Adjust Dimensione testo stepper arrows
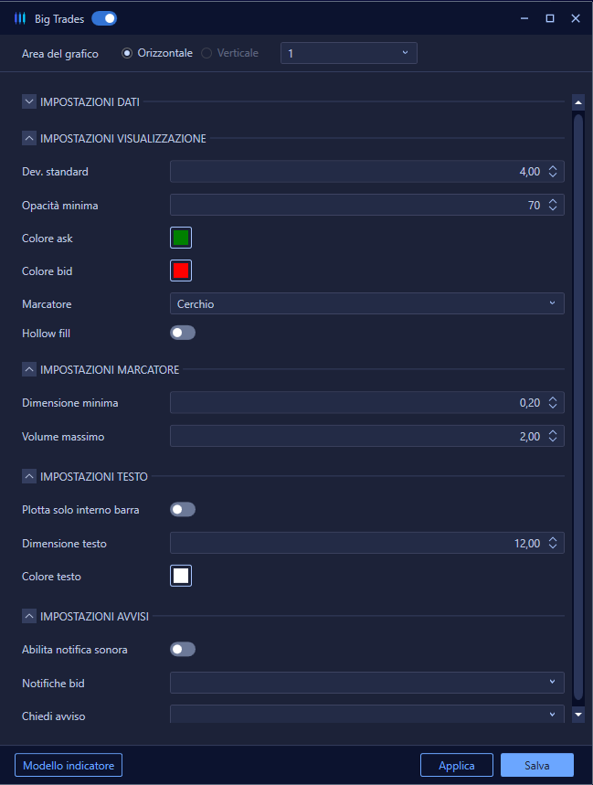The width and height of the screenshot is (593, 785). click(553, 543)
